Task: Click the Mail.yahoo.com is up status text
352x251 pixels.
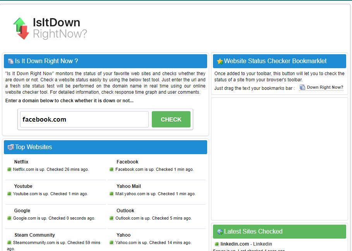Action: click(155, 194)
